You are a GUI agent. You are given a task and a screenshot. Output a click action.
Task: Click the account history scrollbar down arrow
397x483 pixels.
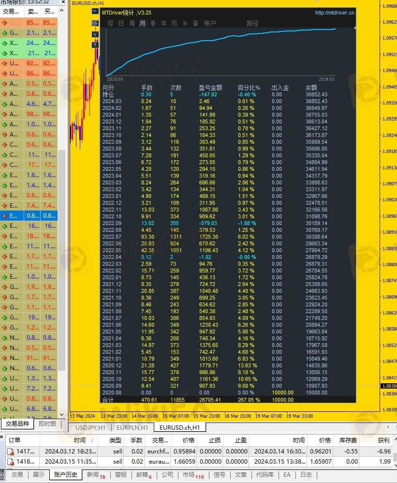click(x=395, y=466)
